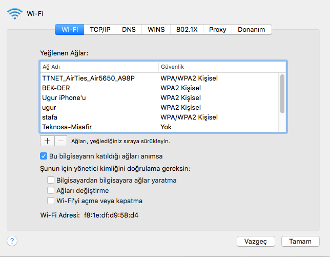Tick the 'Ağları değiştirme' checkbox
The width and height of the screenshot is (330, 257).
(x=51, y=190)
